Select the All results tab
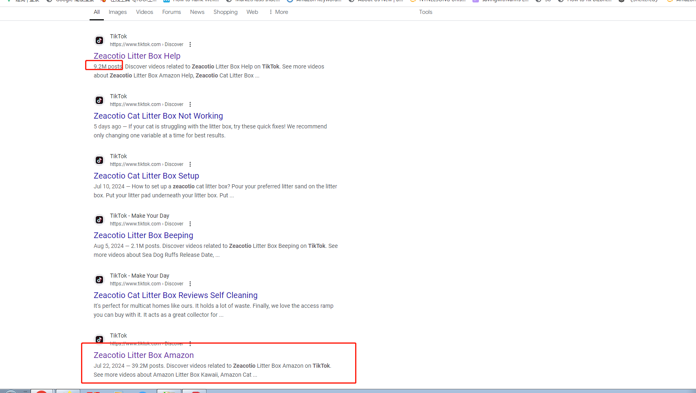 [x=97, y=12]
